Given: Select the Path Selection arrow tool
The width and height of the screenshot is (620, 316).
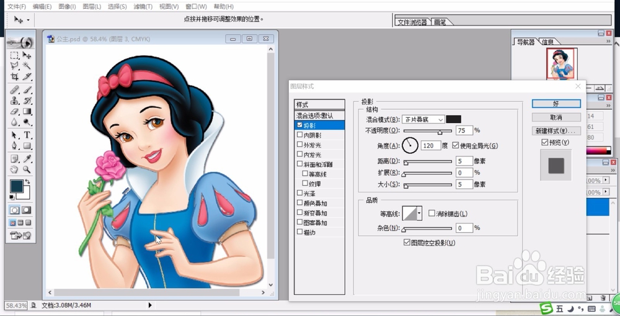Looking at the screenshot, I should click(14, 135).
